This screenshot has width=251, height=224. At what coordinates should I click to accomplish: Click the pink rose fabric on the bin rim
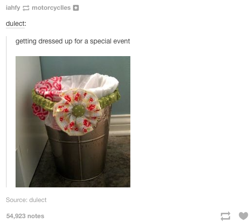(x=48, y=89)
